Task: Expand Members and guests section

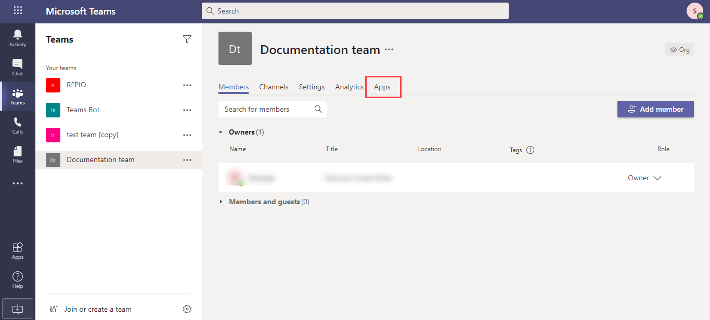Action: point(221,202)
